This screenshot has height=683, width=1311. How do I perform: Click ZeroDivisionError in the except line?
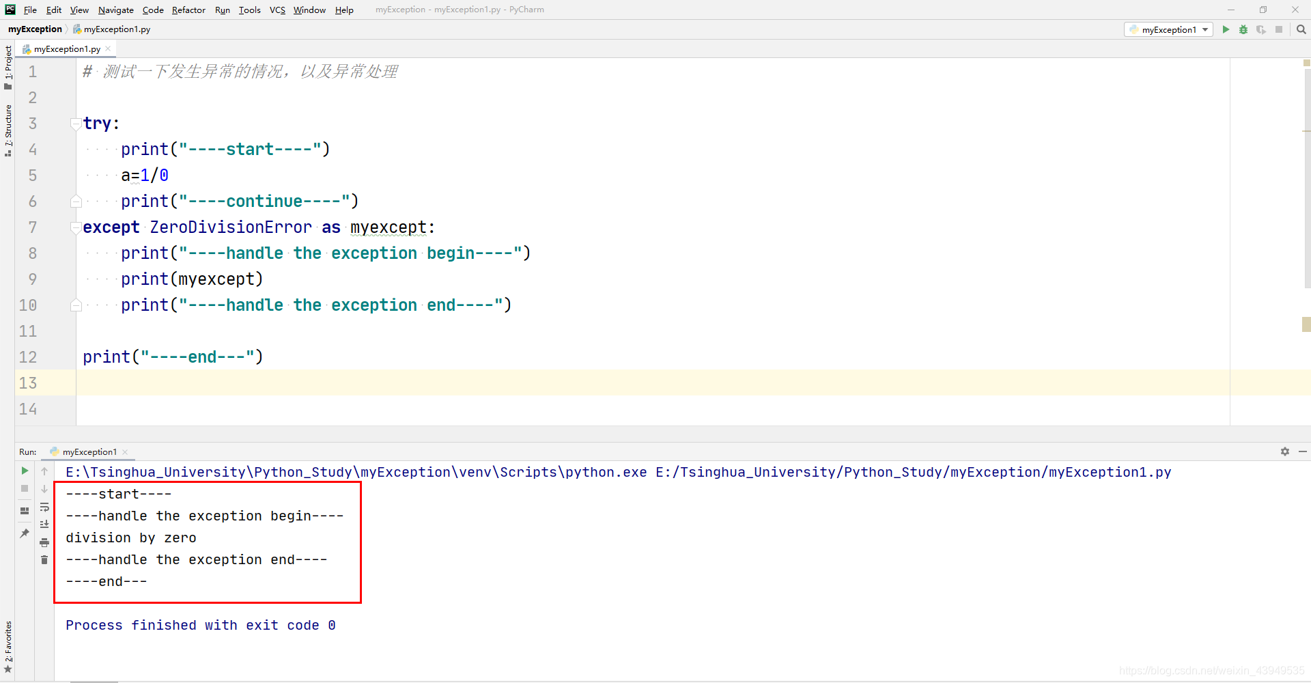pyautogui.click(x=231, y=227)
